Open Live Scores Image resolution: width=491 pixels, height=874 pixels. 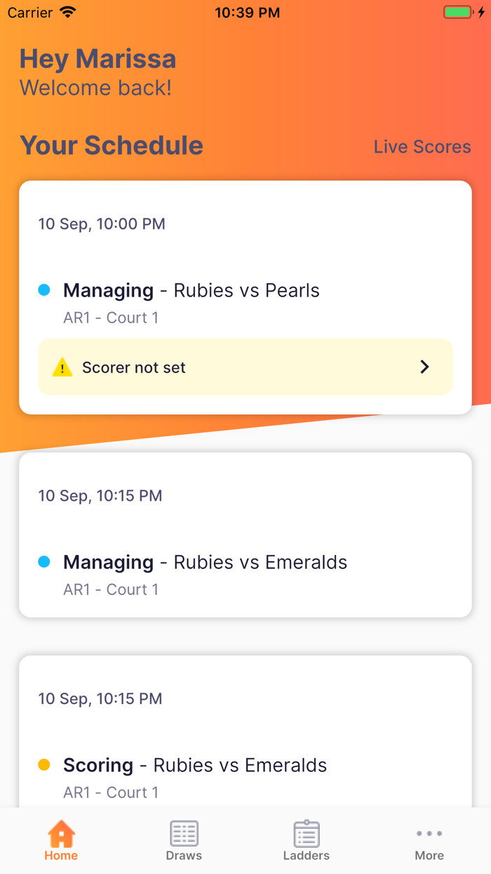pos(422,147)
